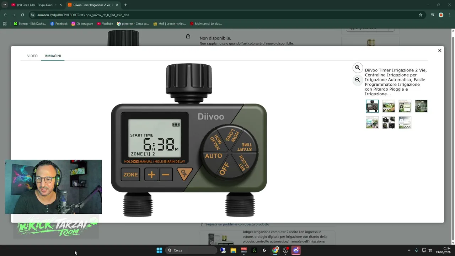
Task: Open the Chrome profile avatar
Action: point(441,15)
